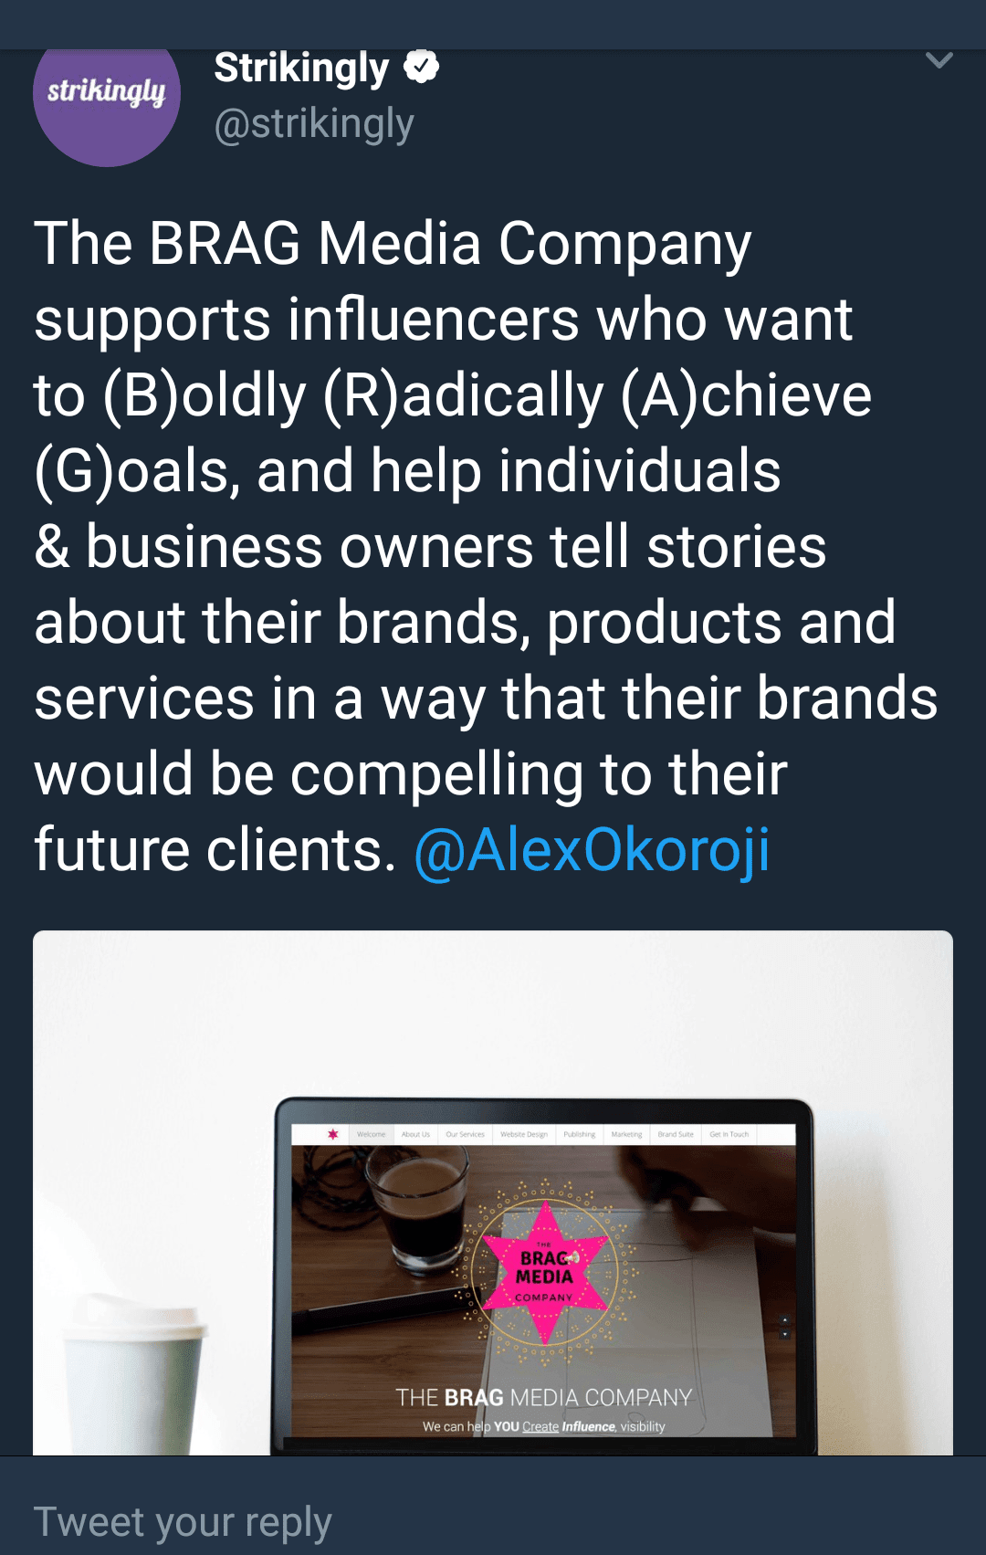Tap the small pink star in site navbar
This screenshot has width=986, height=1555.
tap(332, 1134)
